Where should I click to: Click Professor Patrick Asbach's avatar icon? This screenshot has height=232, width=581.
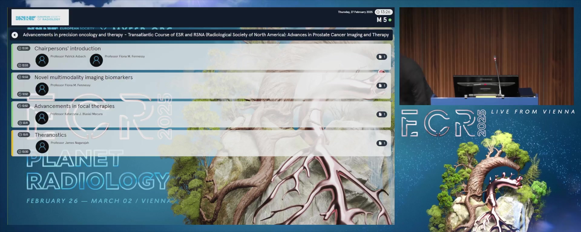42,60
